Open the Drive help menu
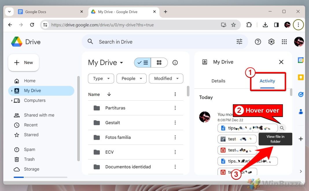 [x=258, y=42]
